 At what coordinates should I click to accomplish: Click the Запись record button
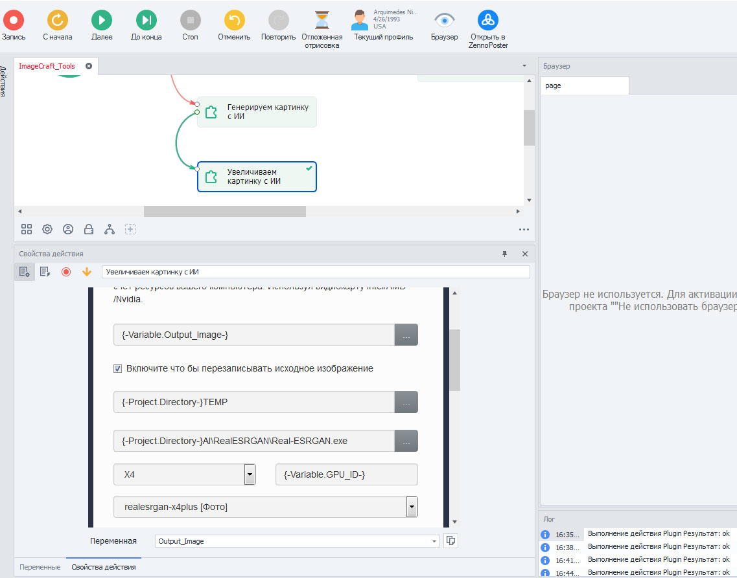(x=13, y=20)
